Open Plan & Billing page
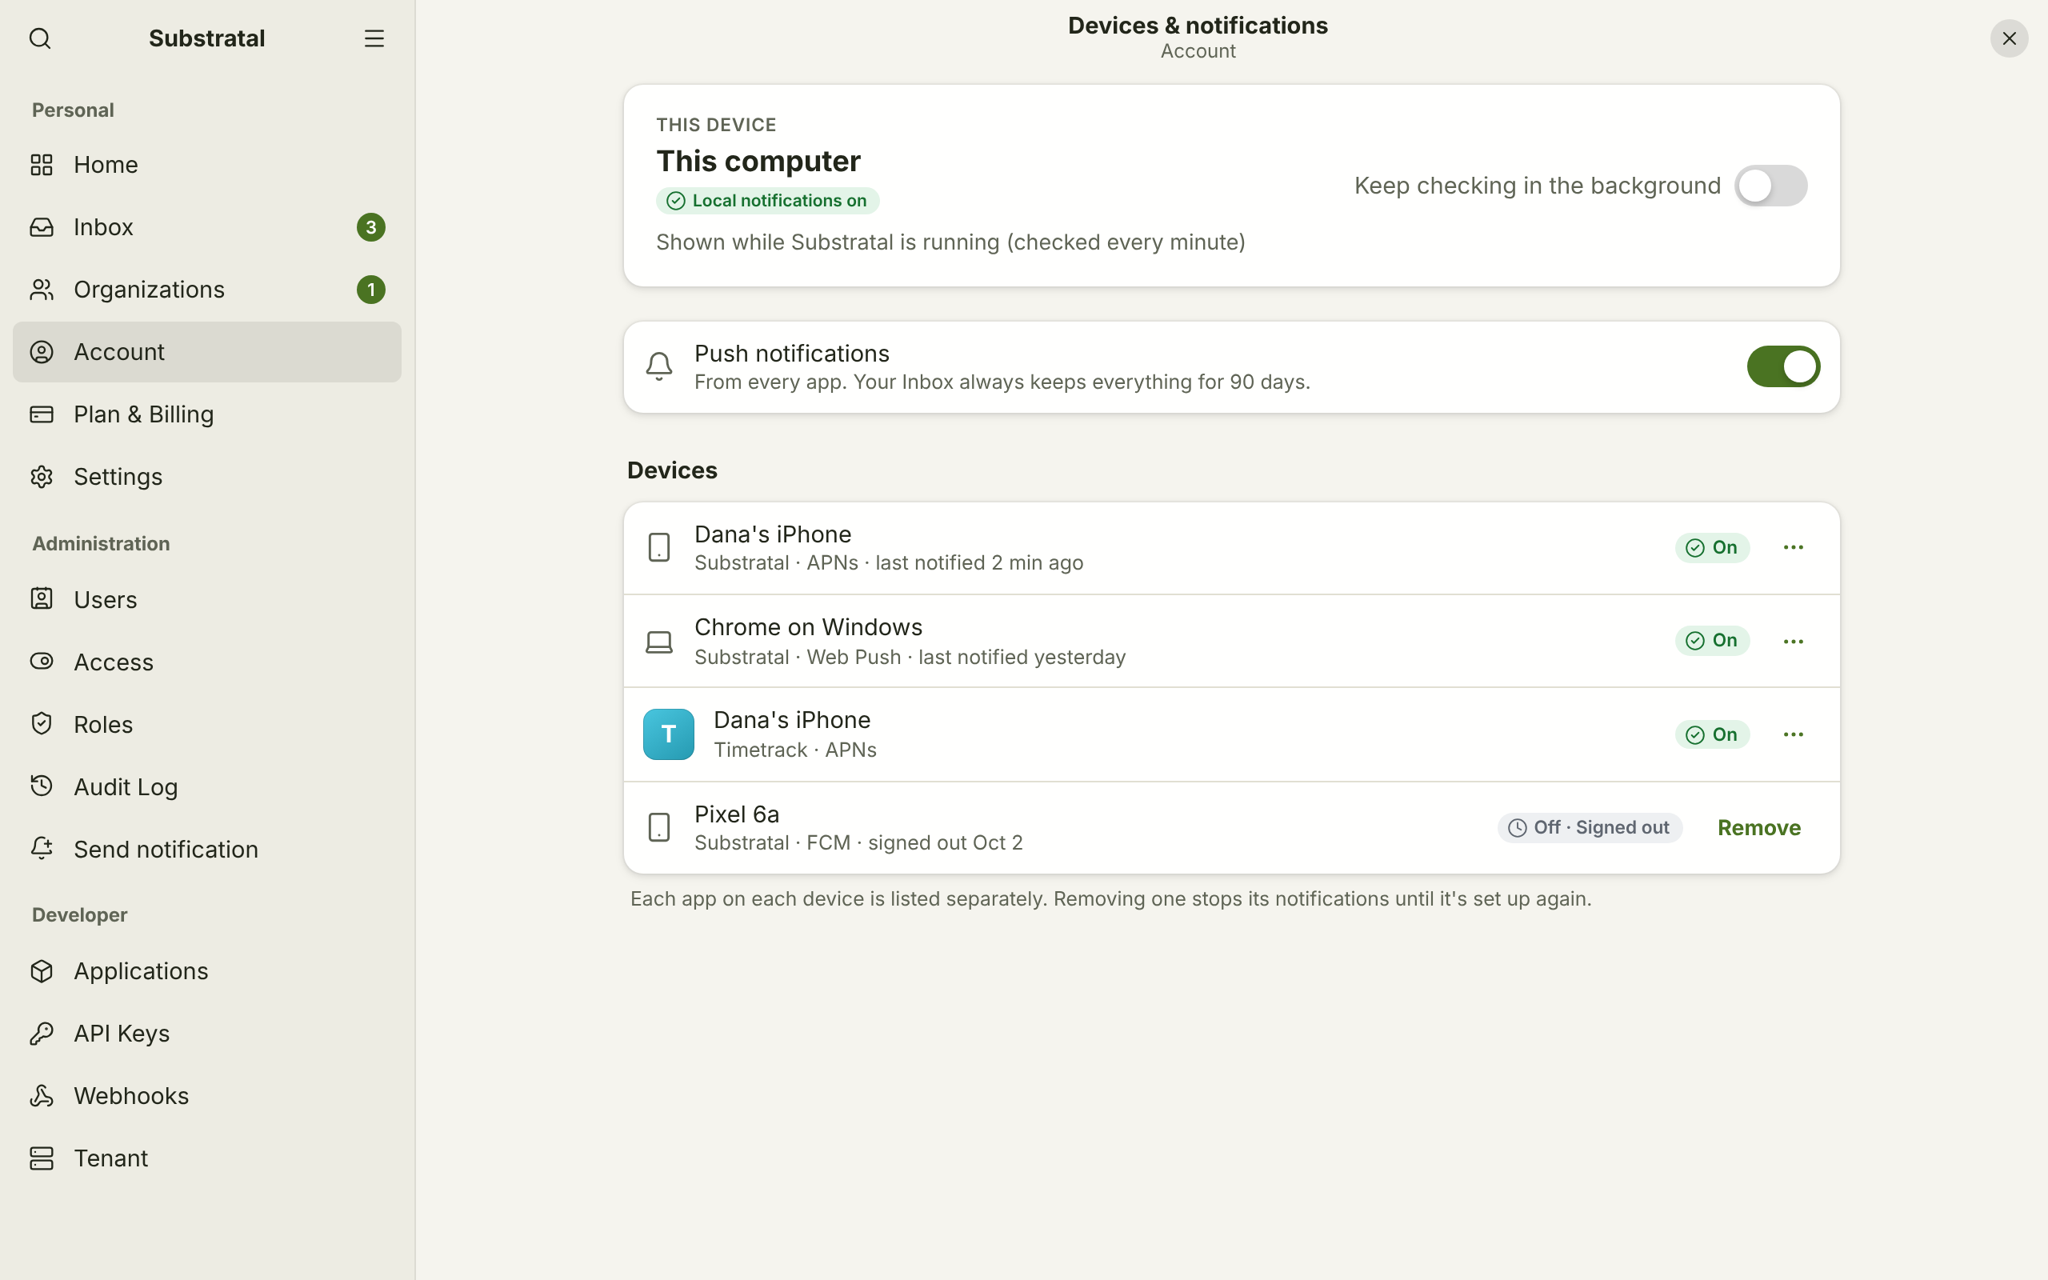The image size is (2048, 1280). (206, 414)
